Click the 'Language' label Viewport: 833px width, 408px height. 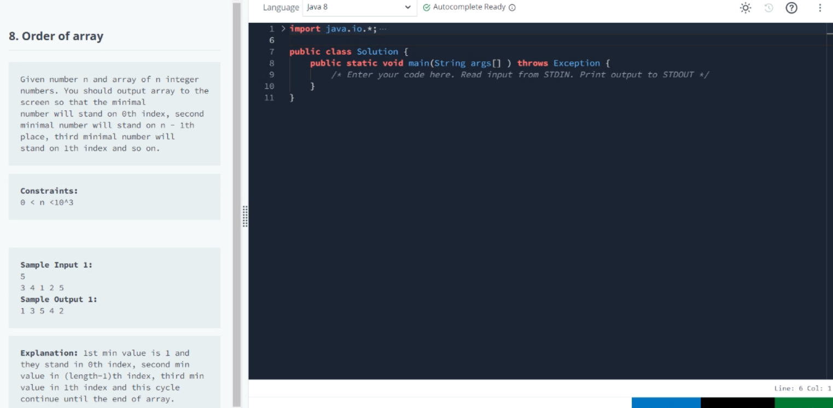(281, 8)
